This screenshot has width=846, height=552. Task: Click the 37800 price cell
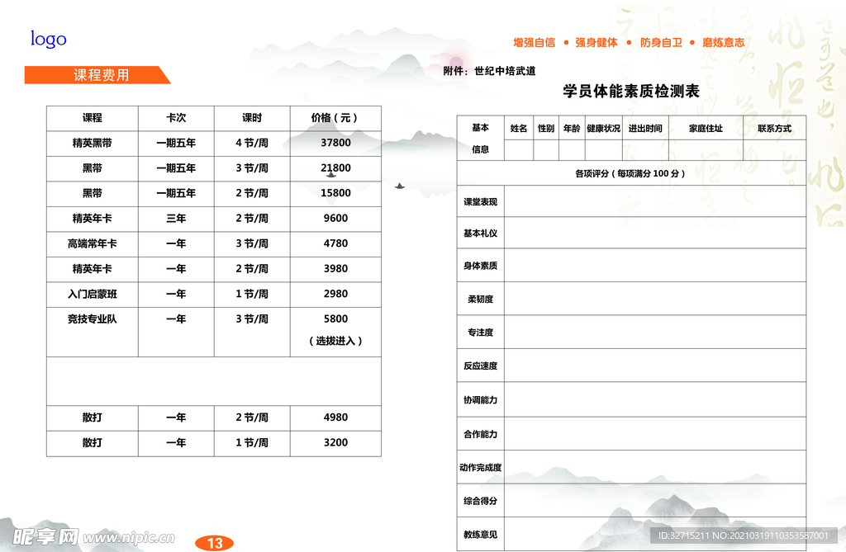point(335,143)
